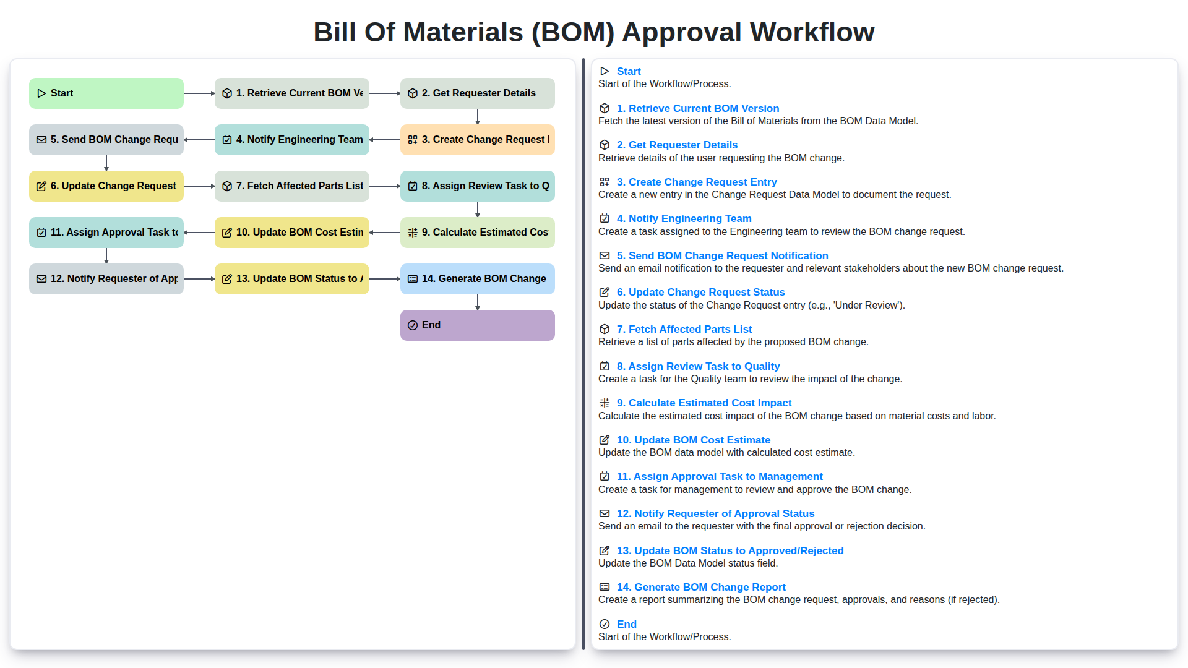Click the calculator icon on Calculate Estimated Cost node
Viewport: 1188px width, 668px height.
(413, 232)
